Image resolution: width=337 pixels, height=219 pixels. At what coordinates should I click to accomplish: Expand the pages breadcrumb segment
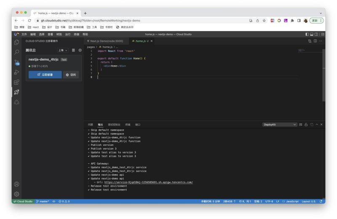[x=91, y=47]
